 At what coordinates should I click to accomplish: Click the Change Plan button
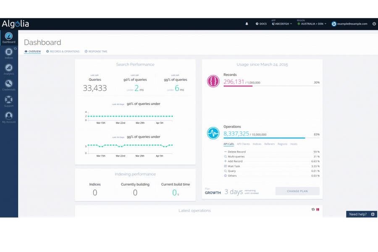(297, 191)
